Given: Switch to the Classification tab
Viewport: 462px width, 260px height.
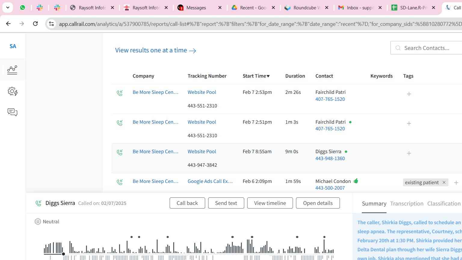Looking at the screenshot, I should pos(444,204).
